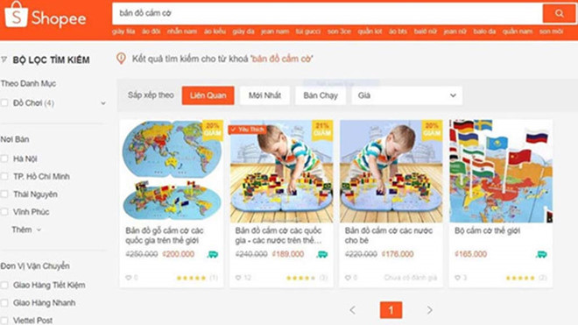Select the Bán Chạy sort tab

pyautogui.click(x=321, y=95)
